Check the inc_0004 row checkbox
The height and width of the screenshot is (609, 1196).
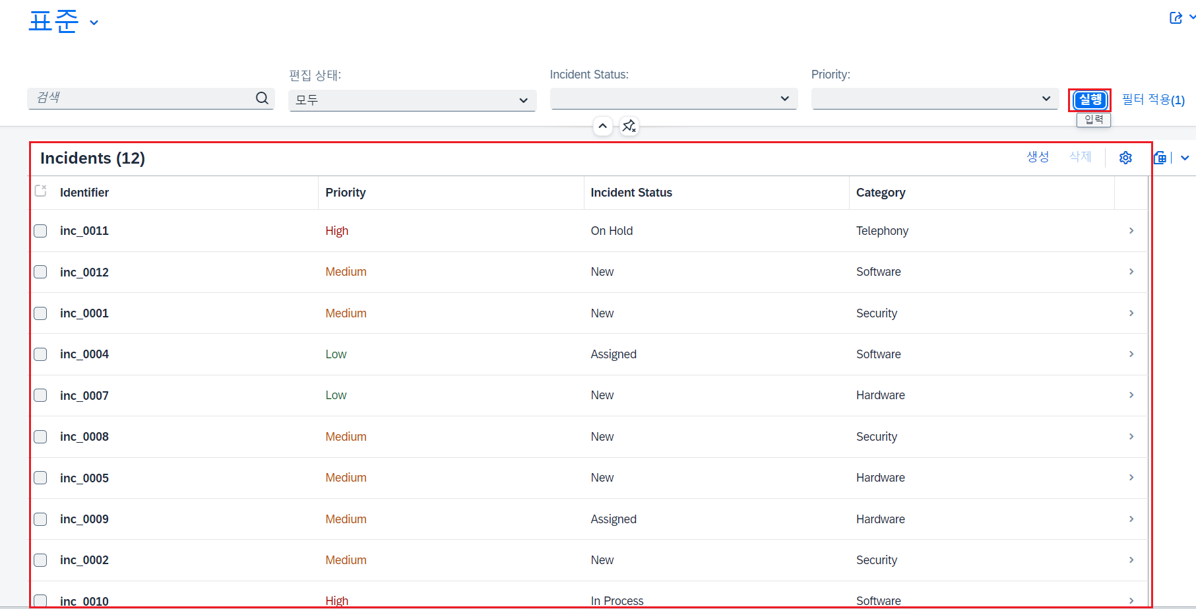click(x=40, y=354)
